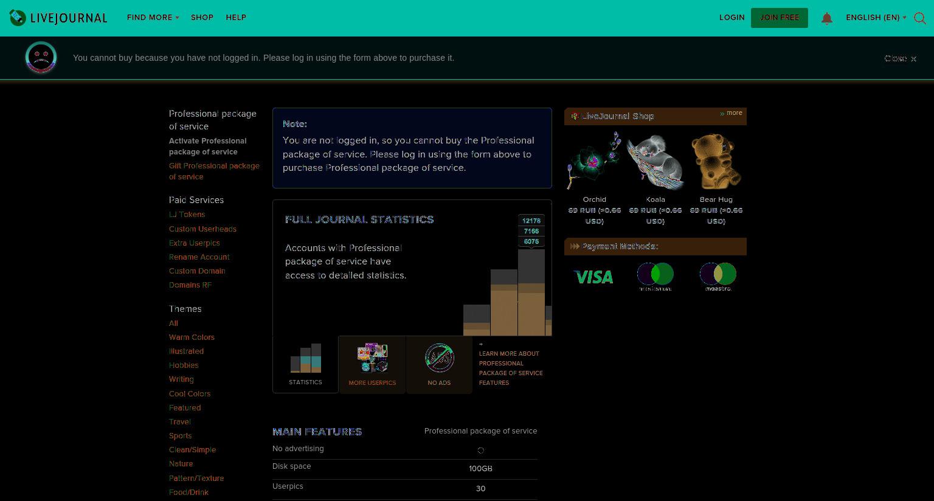Open the Bear Hug gift thumbnail
The image size is (934, 501).
click(716, 161)
